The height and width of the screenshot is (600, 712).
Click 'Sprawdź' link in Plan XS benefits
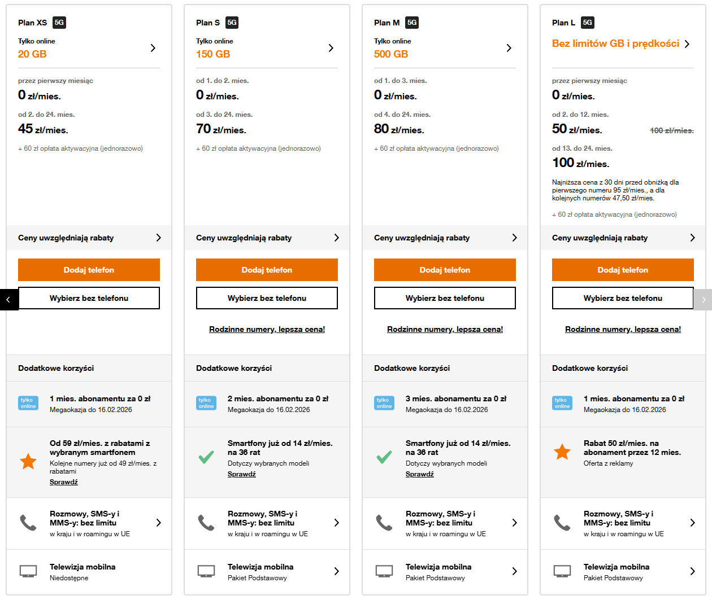[x=64, y=482]
